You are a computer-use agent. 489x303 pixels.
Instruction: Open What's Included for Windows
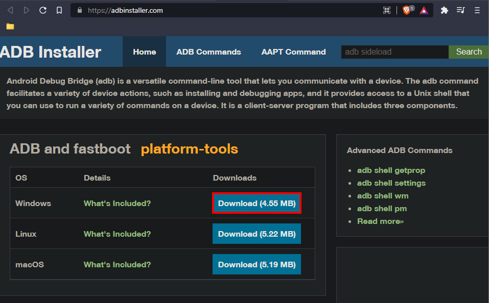(x=117, y=204)
